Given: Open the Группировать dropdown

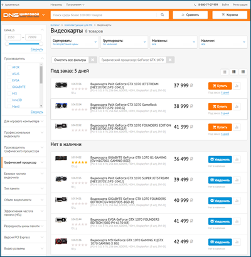Looking at the screenshot, I should [124, 42].
